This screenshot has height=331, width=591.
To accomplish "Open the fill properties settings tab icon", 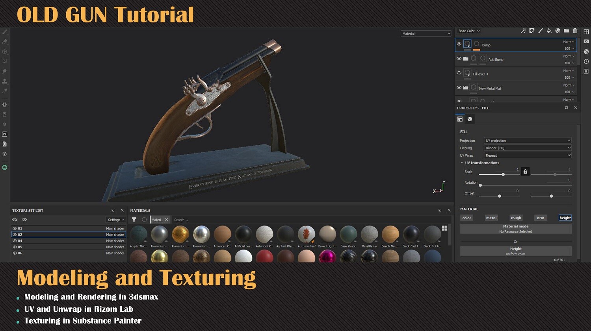I will click(x=460, y=119).
